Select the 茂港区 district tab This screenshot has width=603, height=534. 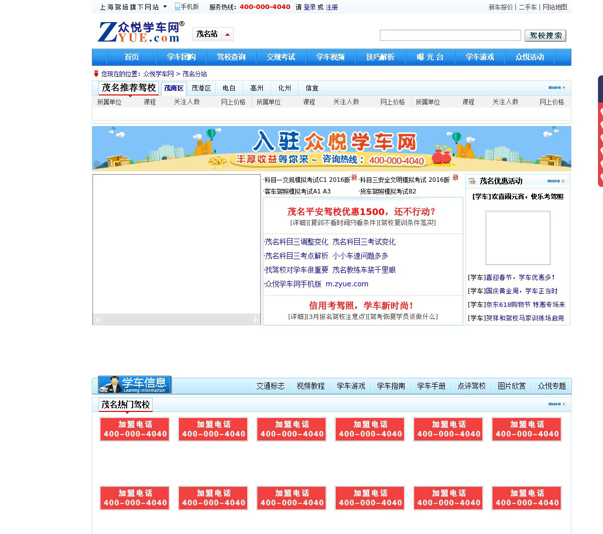point(201,88)
